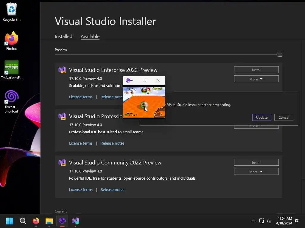Click the Visual Studio Community 2022 Preview logo
305x228 pixels.
point(62,162)
